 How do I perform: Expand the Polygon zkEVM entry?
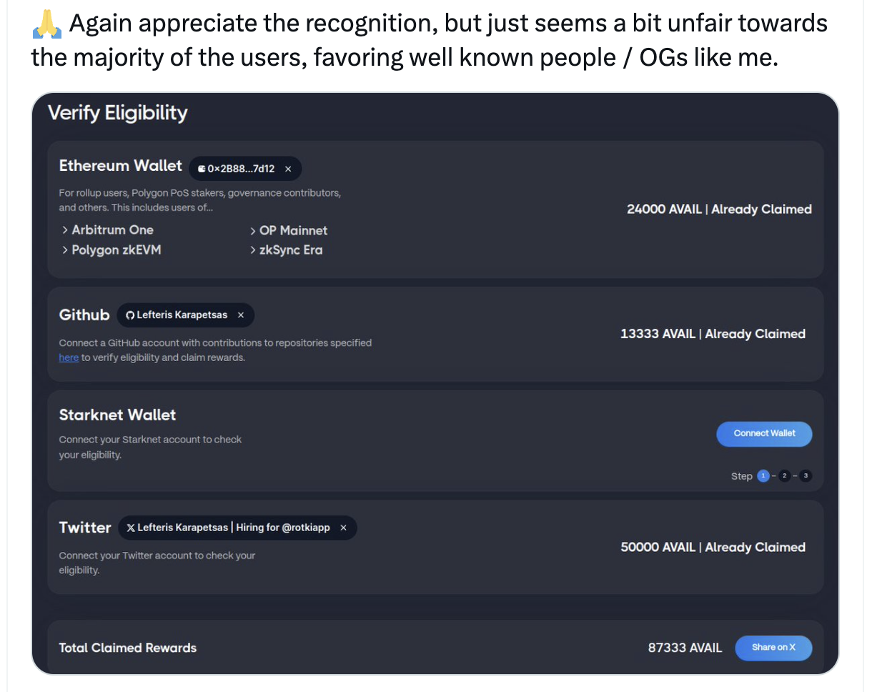pyautogui.click(x=112, y=250)
